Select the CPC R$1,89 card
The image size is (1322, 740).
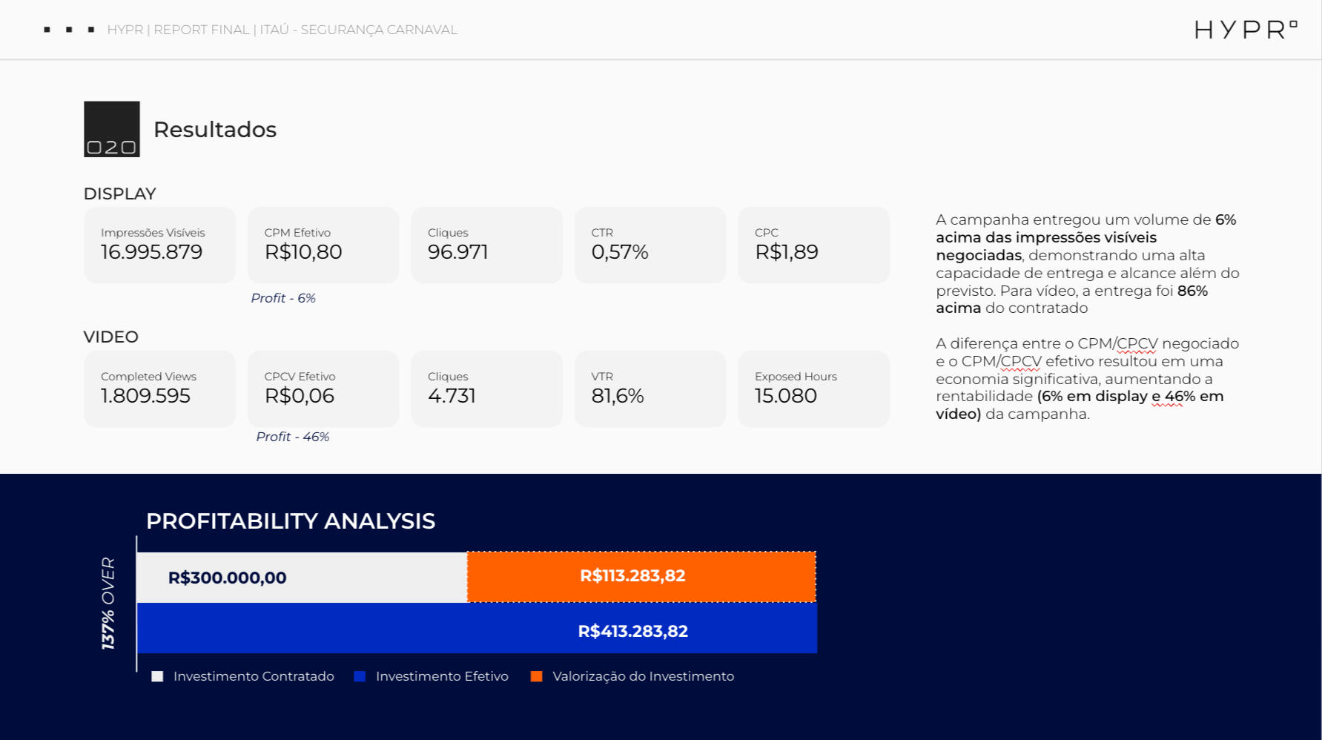pos(813,245)
